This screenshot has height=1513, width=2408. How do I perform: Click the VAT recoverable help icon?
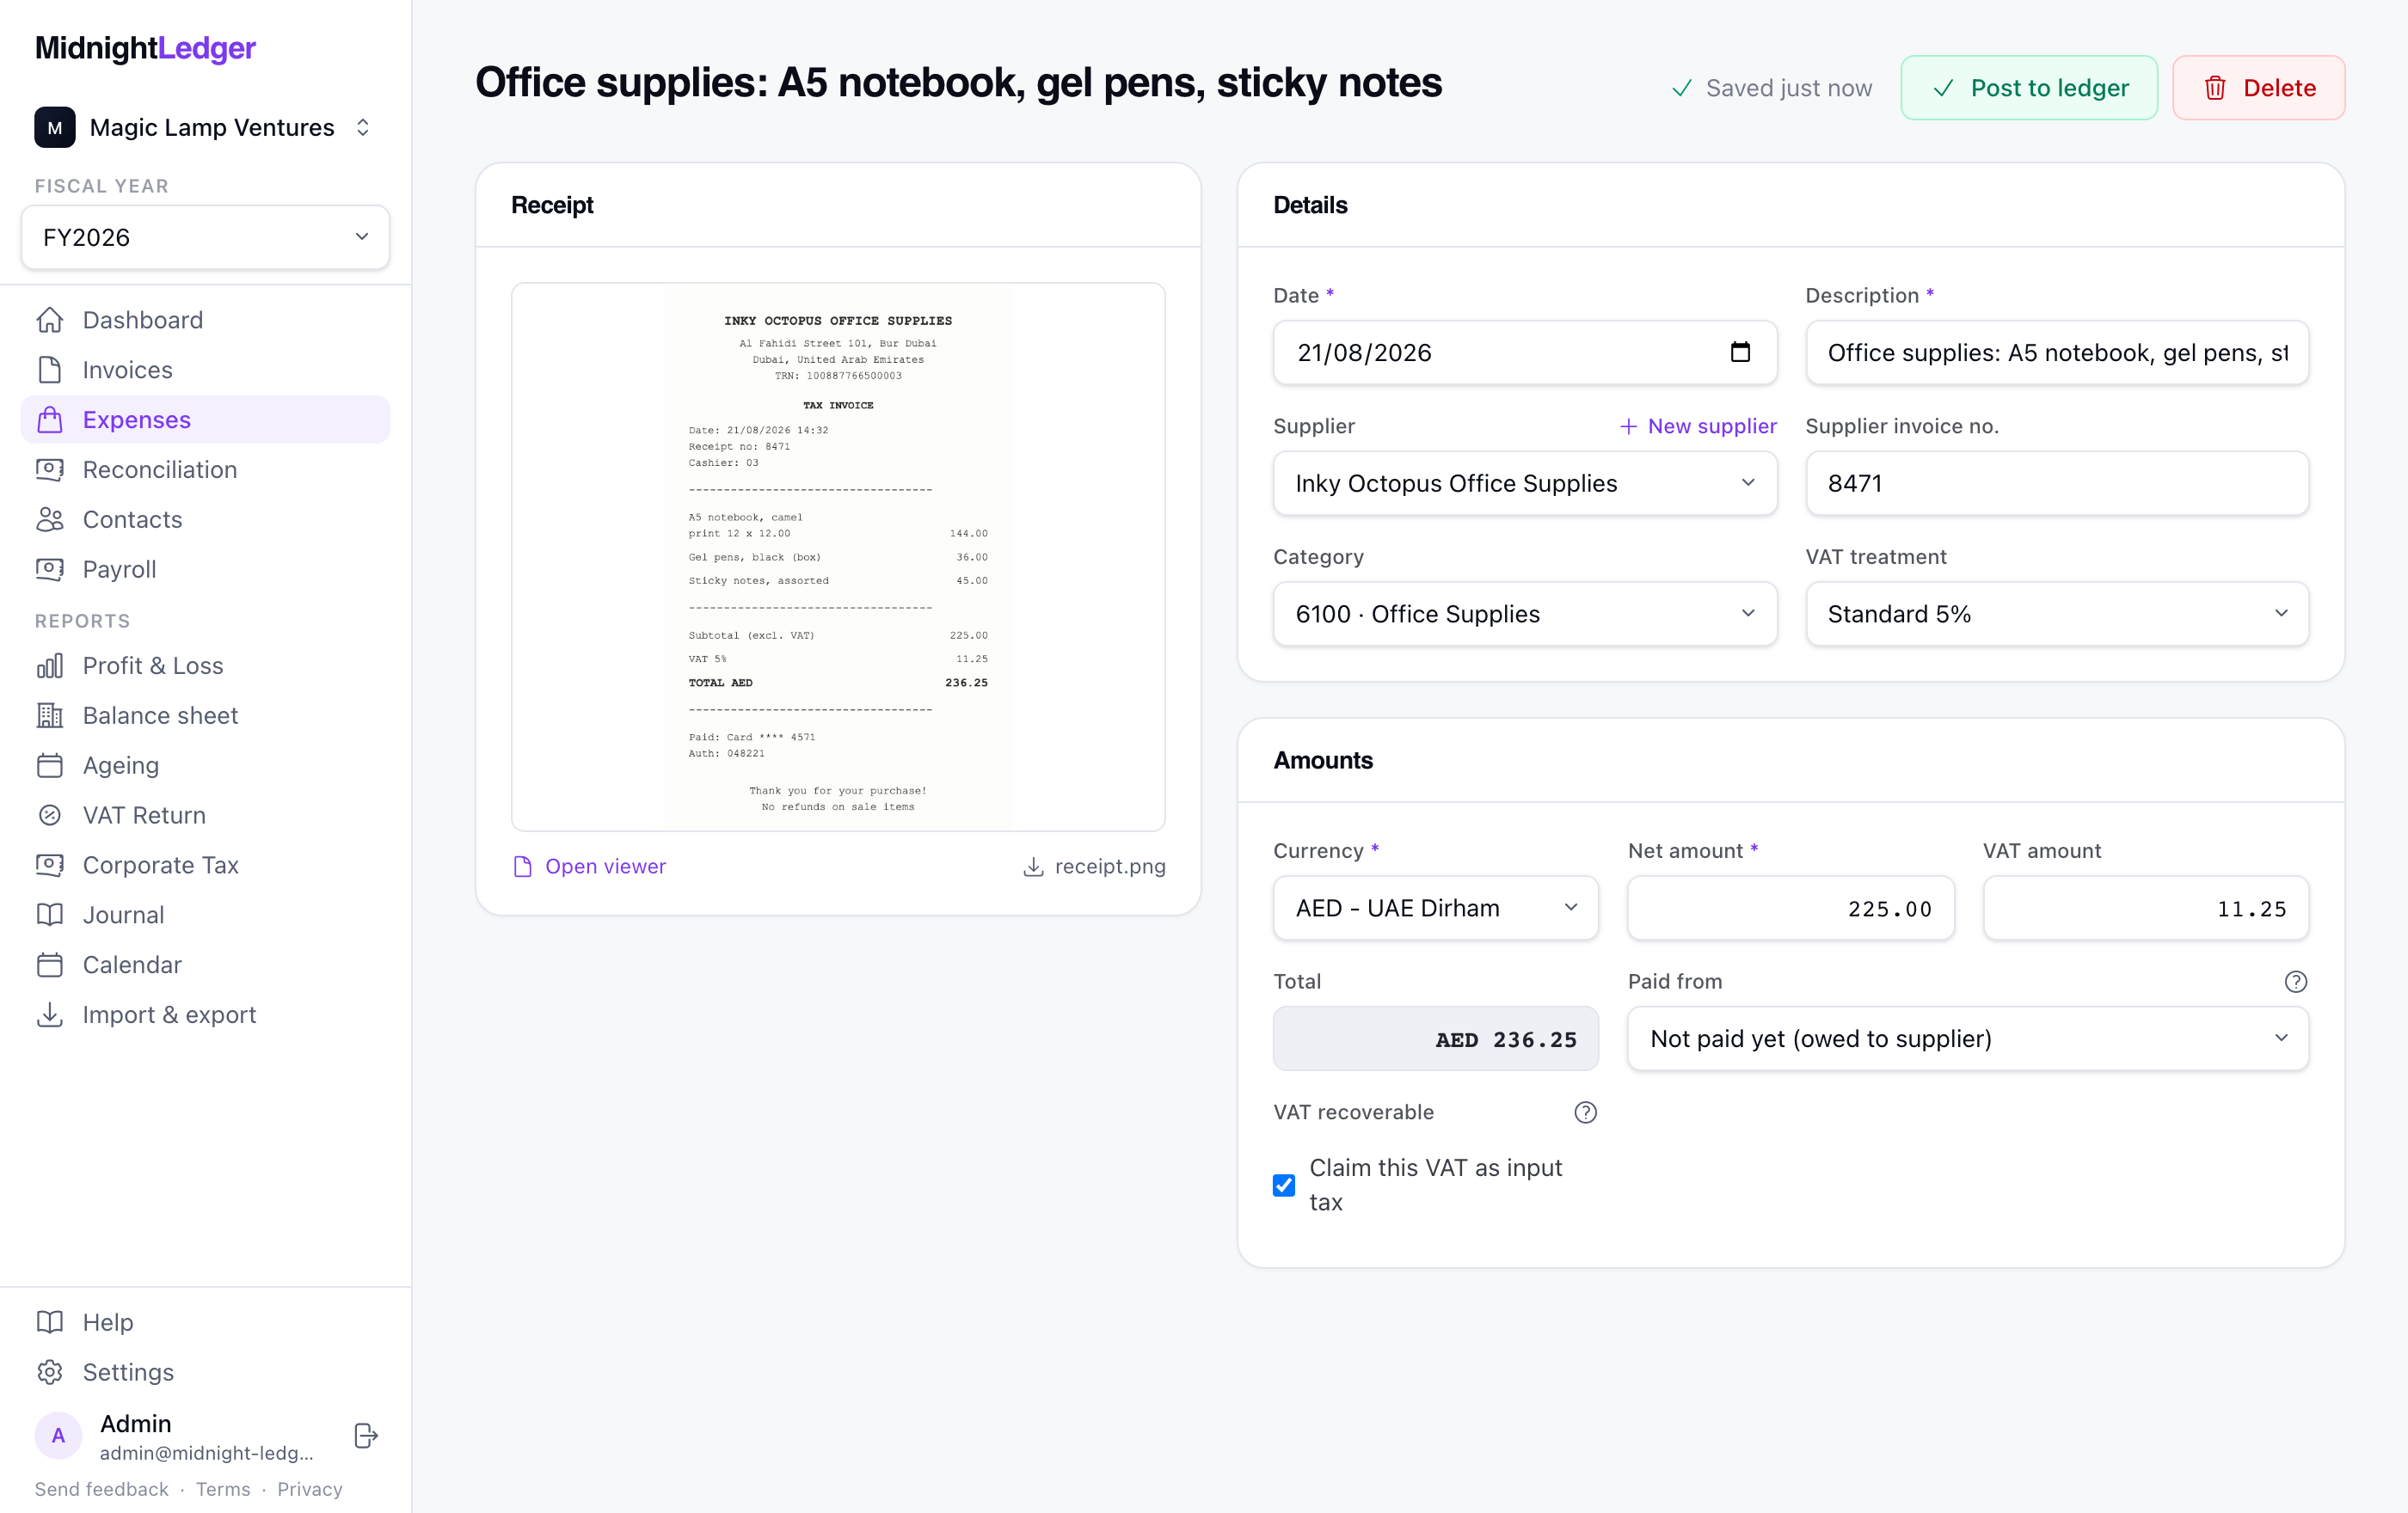pos(1586,1112)
